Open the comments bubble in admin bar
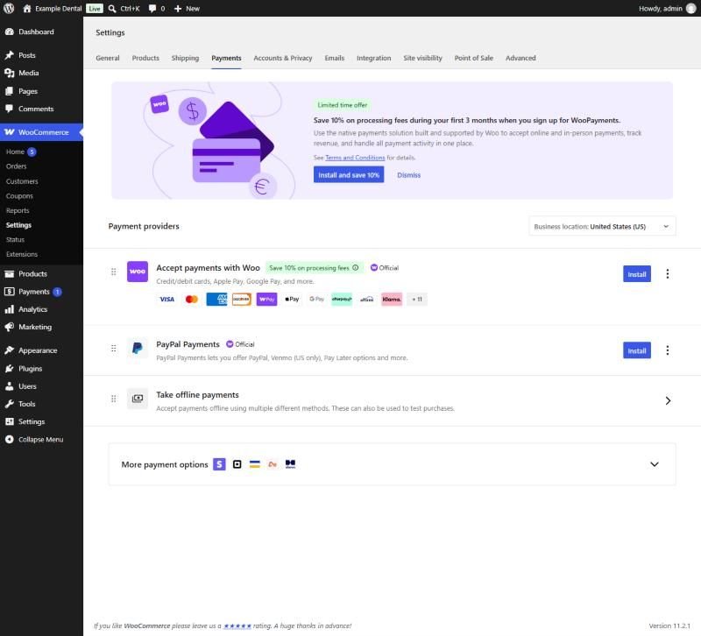This screenshot has width=701, height=636. (157, 9)
